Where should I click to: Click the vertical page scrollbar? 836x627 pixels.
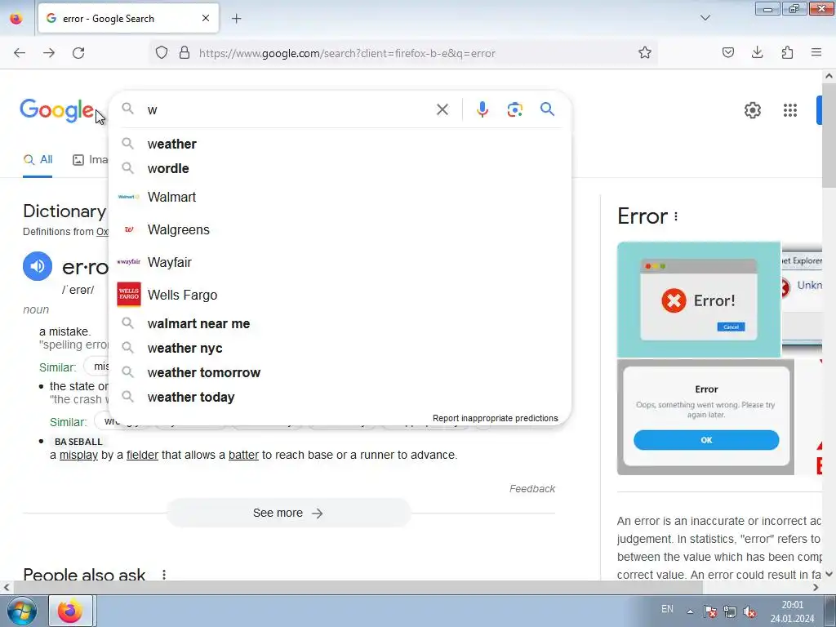coord(829,135)
